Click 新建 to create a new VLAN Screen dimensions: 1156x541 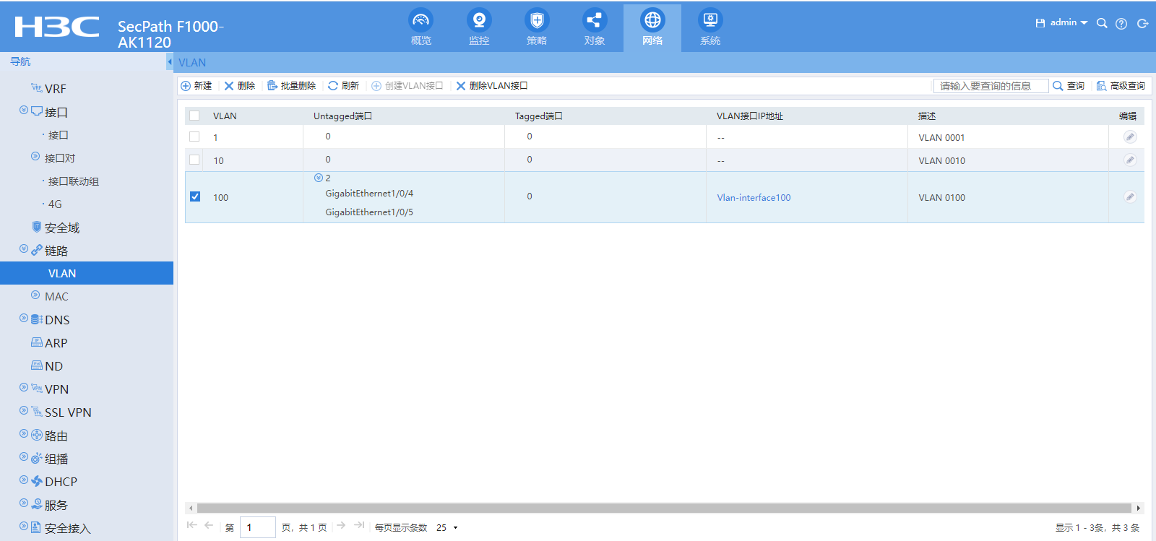(x=196, y=86)
